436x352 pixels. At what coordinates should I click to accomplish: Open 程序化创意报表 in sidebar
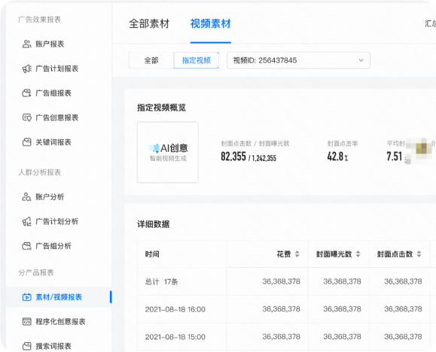click(x=60, y=321)
